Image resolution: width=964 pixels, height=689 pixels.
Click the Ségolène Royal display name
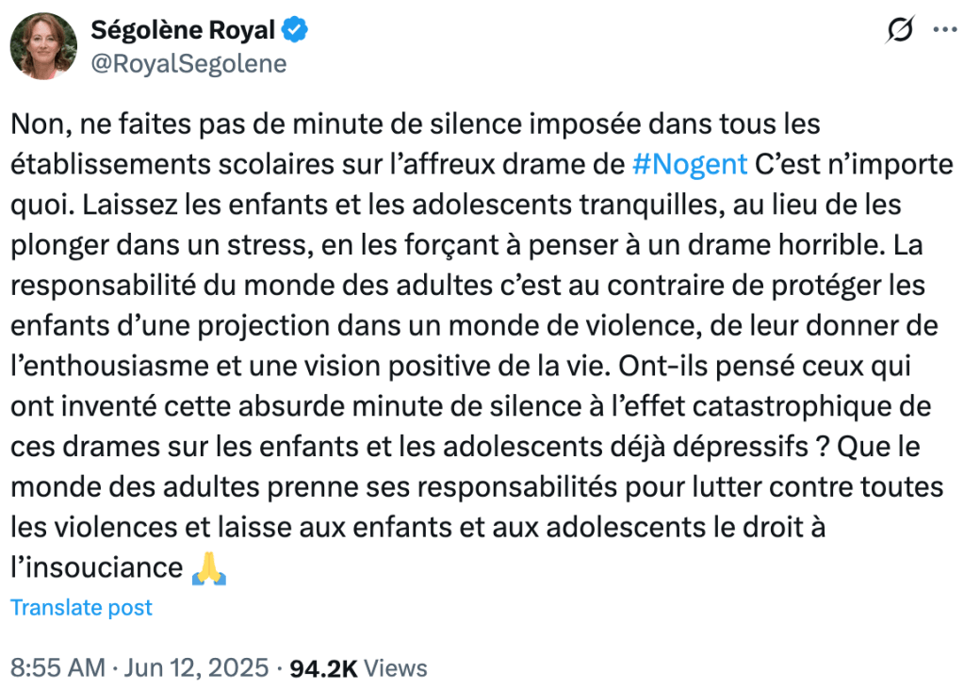[183, 30]
